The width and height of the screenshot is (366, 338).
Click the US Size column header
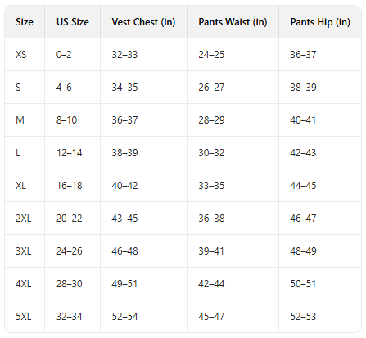(73, 22)
